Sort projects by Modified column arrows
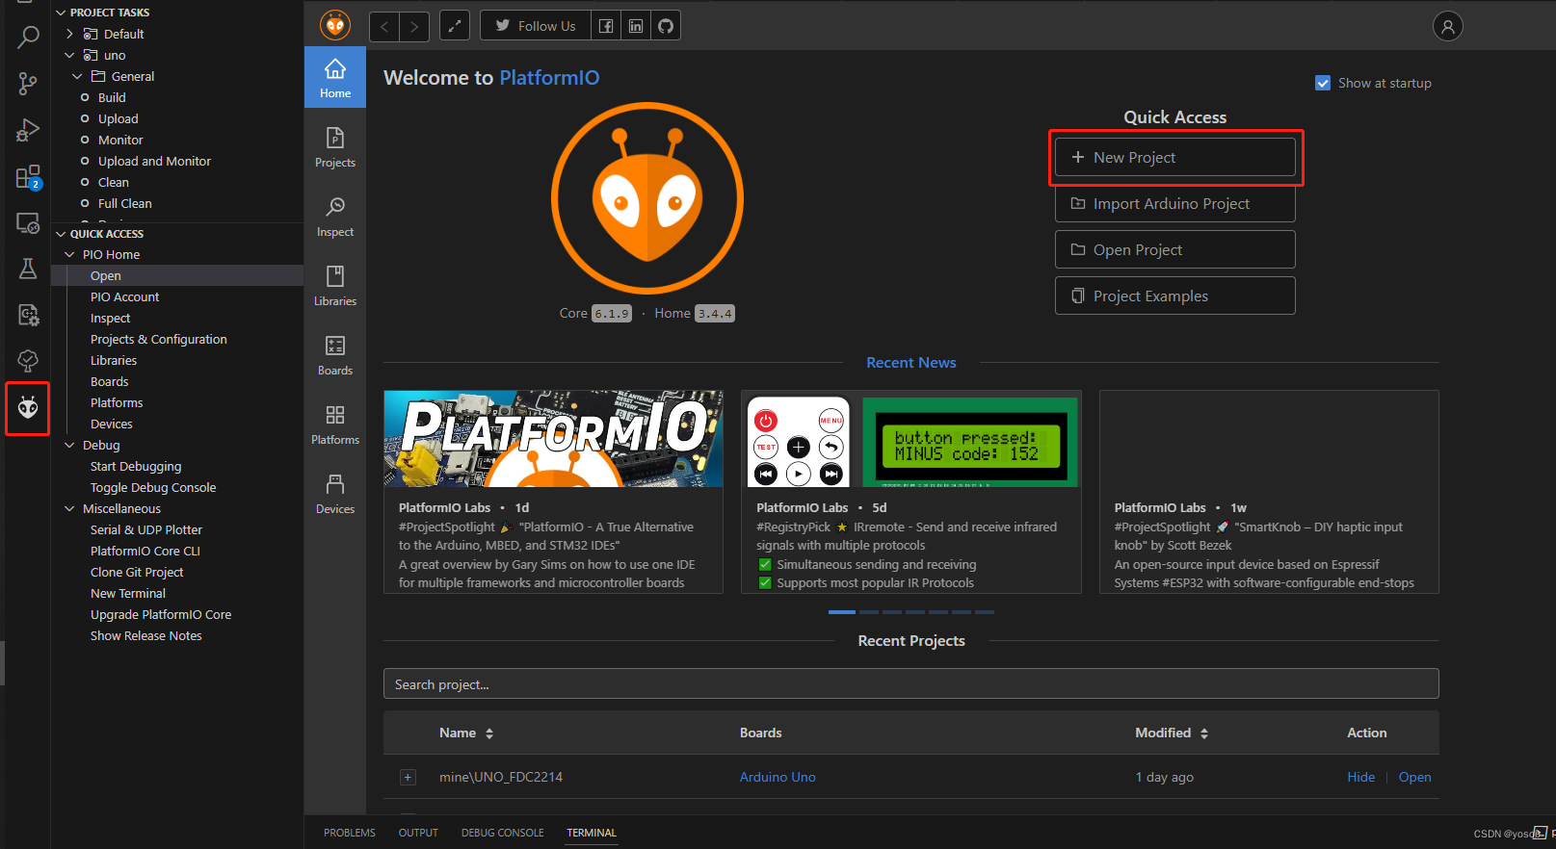 click(x=1204, y=733)
